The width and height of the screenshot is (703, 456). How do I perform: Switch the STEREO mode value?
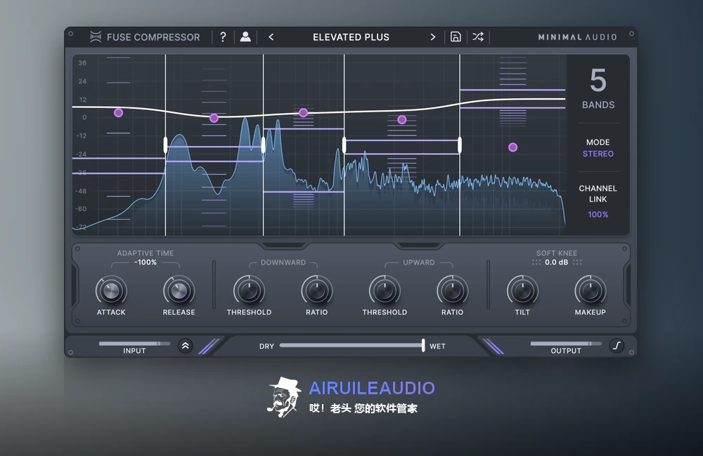598,154
